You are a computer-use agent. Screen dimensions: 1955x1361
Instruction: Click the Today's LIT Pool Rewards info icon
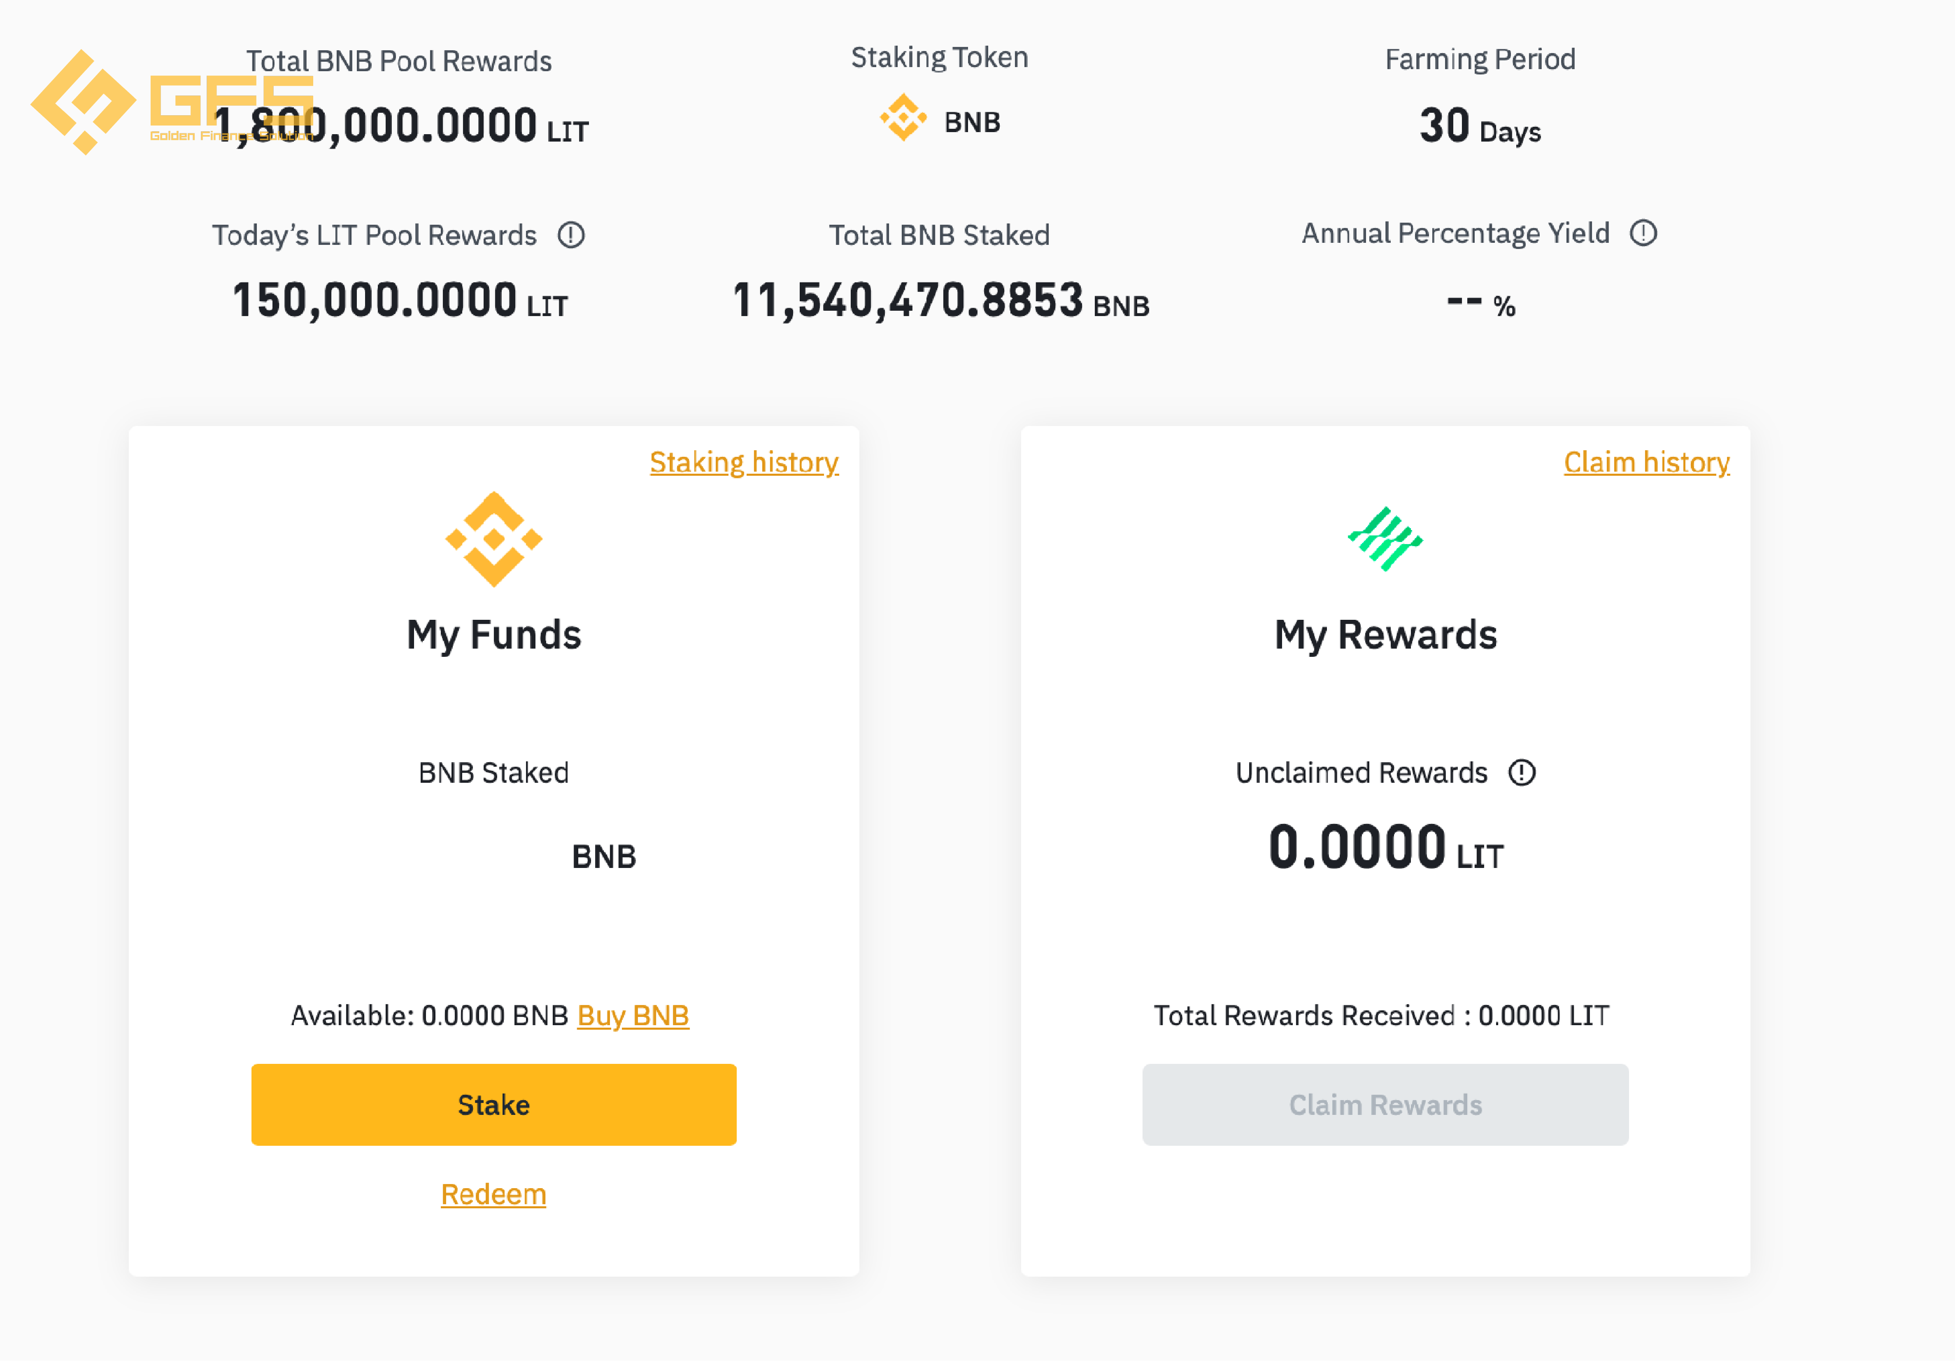coord(570,235)
